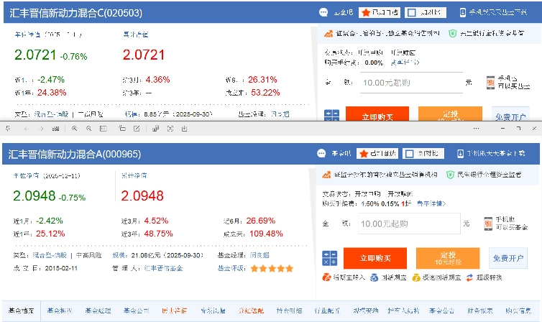Open the 基金公司 tab
The height and width of the screenshot is (322, 542).
pyautogui.click(x=136, y=310)
